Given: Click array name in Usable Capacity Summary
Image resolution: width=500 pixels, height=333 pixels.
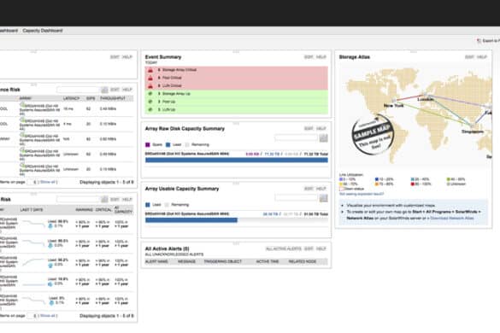Looking at the screenshot, I should click(187, 213).
